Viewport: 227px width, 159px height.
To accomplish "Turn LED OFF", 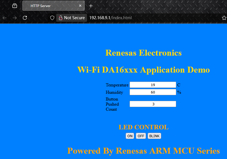I will point(141,136).
